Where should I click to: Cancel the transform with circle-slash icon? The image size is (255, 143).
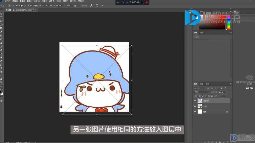tap(97, 6)
